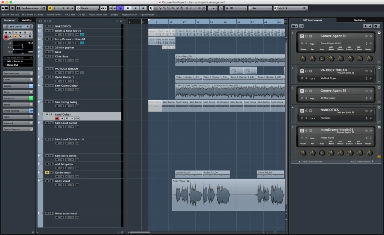
Task: Pick the Split scissors tool
Action: point(160,8)
